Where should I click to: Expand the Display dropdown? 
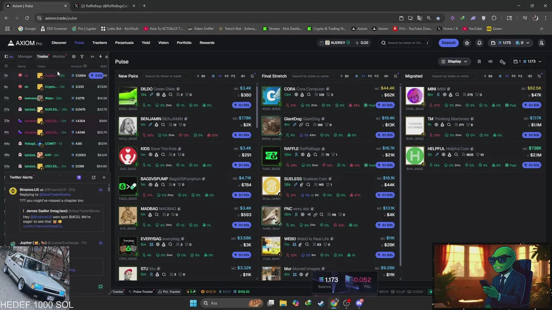(x=454, y=62)
